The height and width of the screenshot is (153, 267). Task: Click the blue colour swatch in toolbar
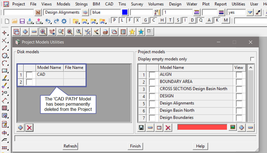click(x=125, y=12)
